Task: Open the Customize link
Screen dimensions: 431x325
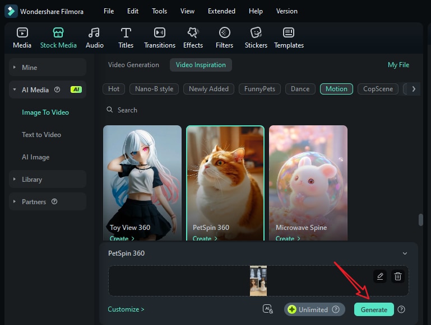Action: (126, 309)
